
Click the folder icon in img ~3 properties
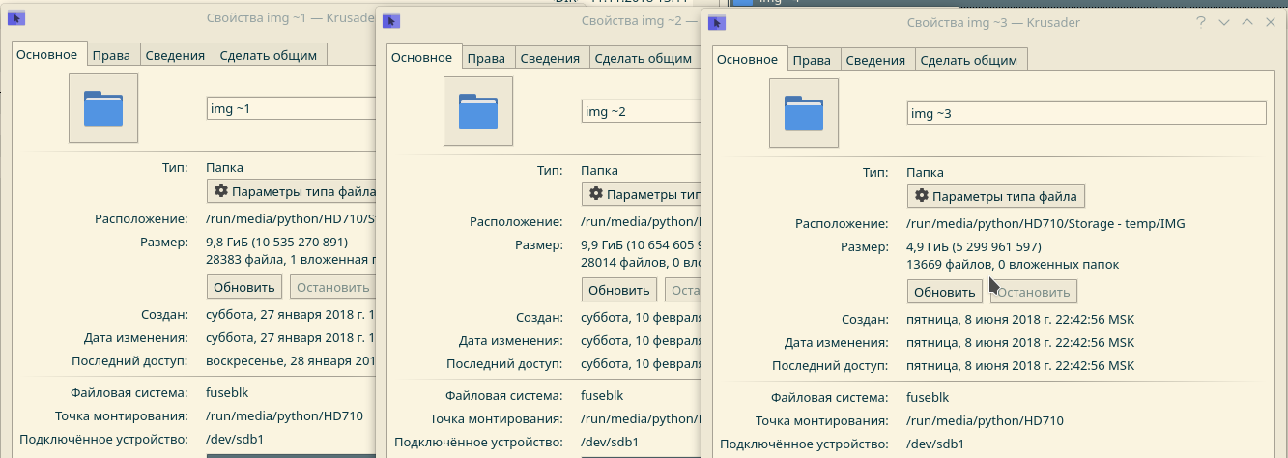point(803,113)
